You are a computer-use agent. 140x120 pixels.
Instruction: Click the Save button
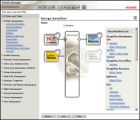(64, 116)
